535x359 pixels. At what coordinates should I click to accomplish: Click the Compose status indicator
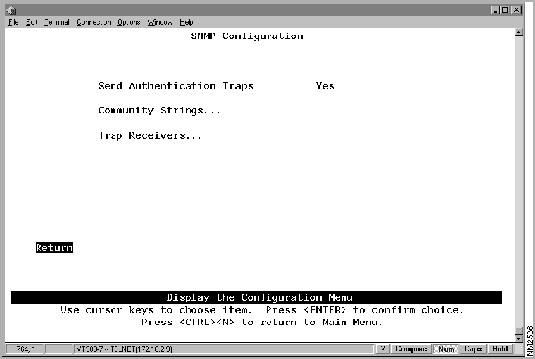pos(412,349)
